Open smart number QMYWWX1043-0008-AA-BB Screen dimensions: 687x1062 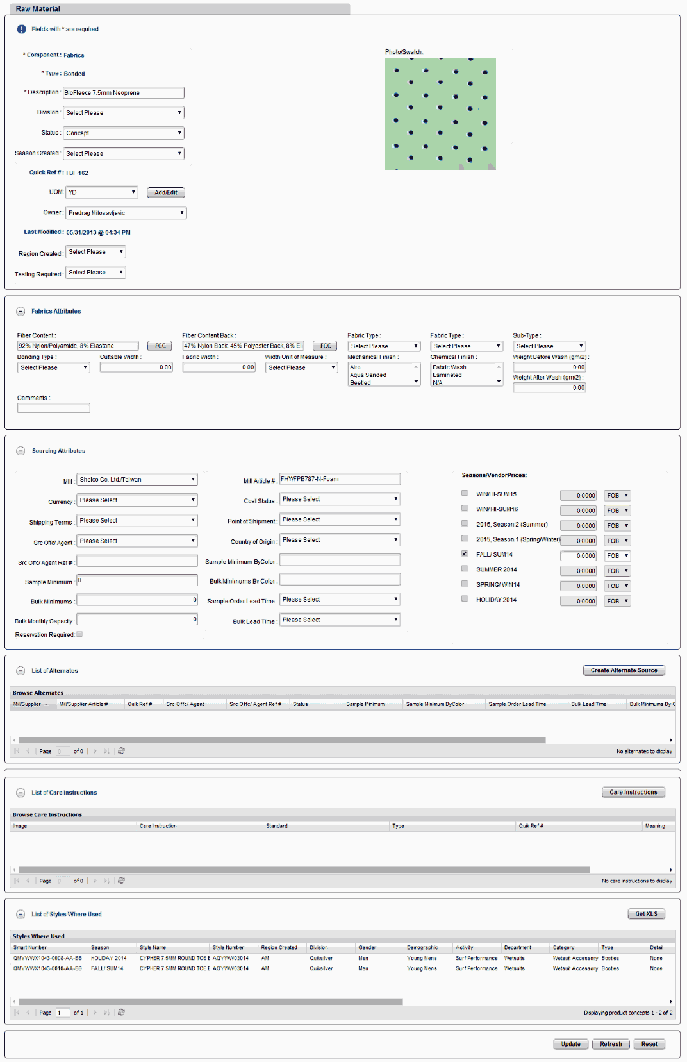48,959
